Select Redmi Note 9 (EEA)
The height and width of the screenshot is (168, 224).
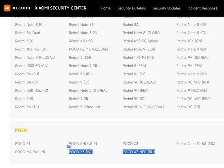pos(139,49)
